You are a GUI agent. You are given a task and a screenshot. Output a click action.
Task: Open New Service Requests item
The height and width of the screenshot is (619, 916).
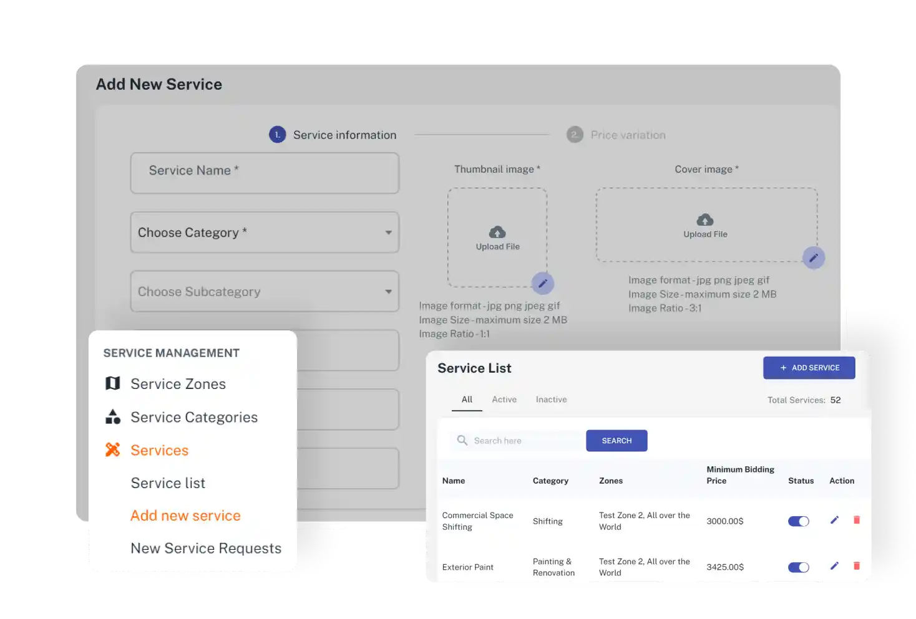[206, 549]
